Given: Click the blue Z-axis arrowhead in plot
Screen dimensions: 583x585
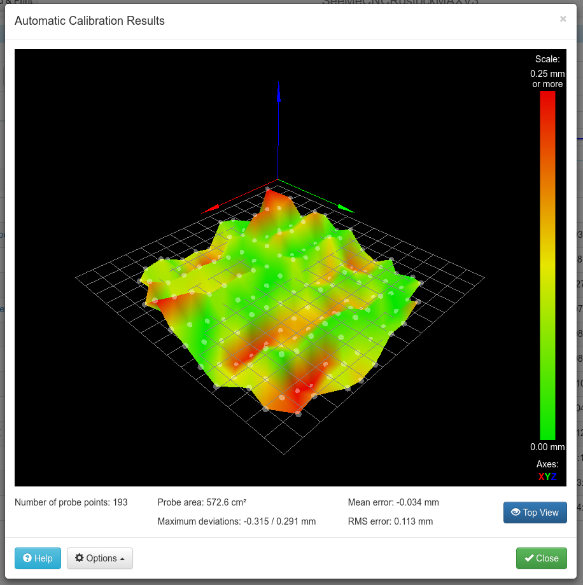Looking at the screenshot, I should tap(278, 93).
